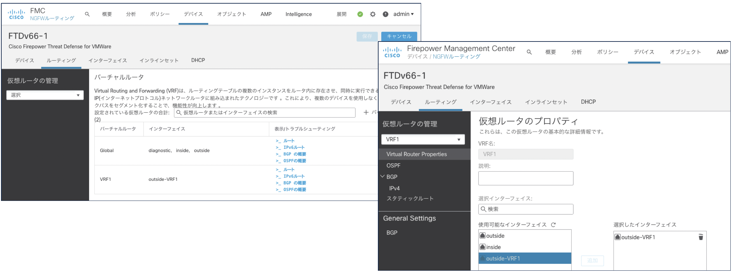Click the plus icon to add virtual router
Image resolution: width=734 pixels, height=274 pixels.
click(x=366, y=112)
